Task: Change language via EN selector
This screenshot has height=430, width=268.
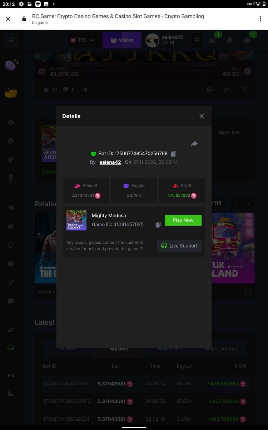Action: [x=11, y=376]
